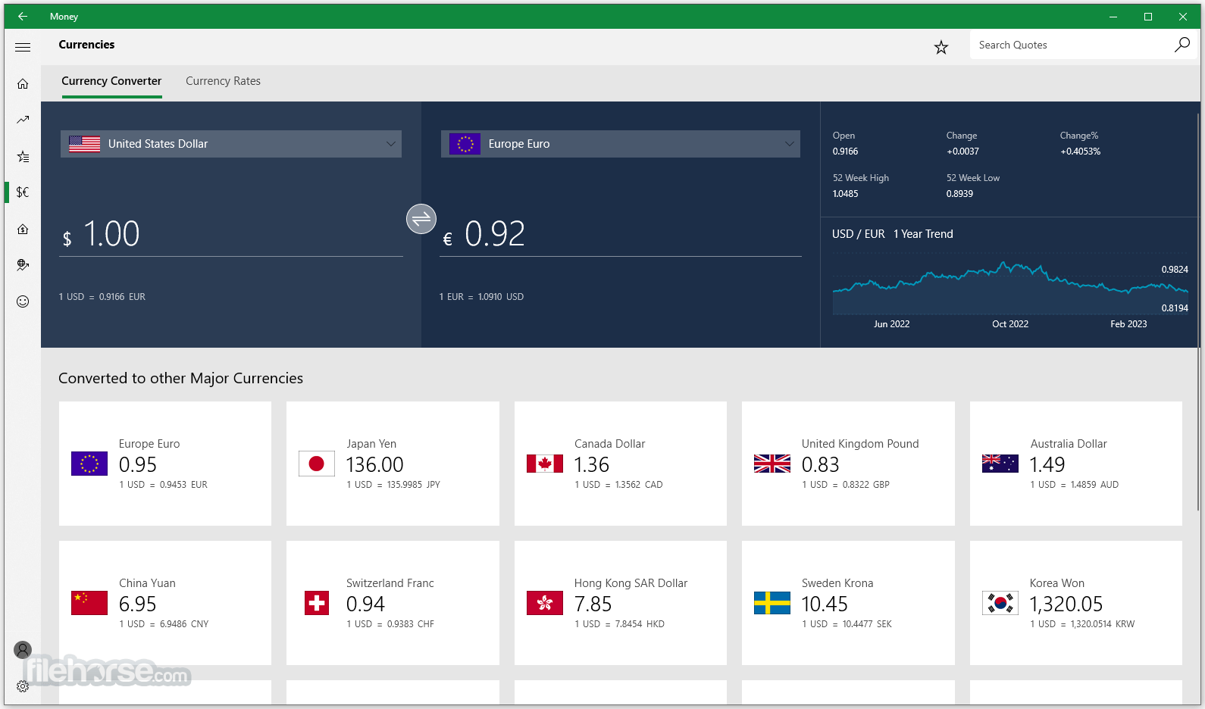This screenshot has height=709, width=1205.
Task: Click the Switzerland flag icon
Action: (x=317, y=603)
